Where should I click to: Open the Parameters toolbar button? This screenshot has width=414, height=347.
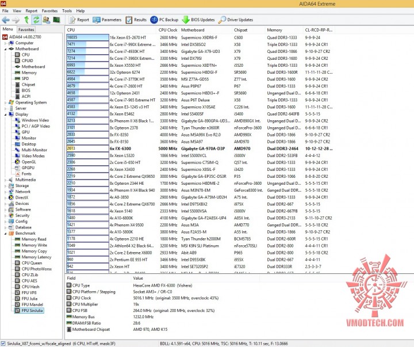(107, 20)
